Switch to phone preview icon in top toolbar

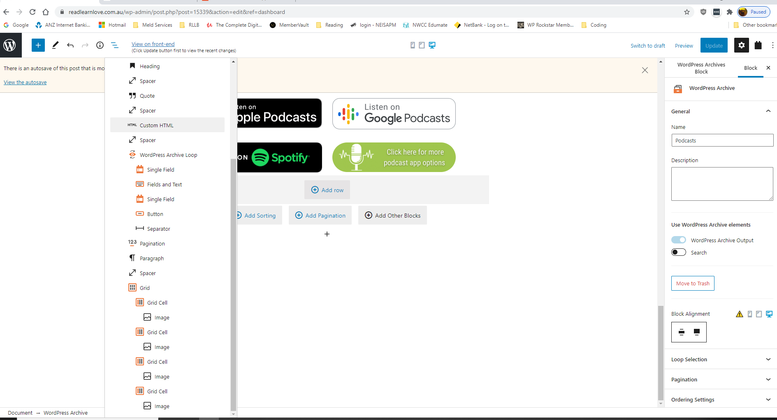pos(413,45)
